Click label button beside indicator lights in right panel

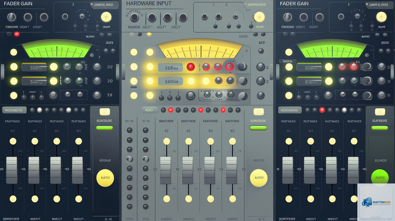(290, 110)
